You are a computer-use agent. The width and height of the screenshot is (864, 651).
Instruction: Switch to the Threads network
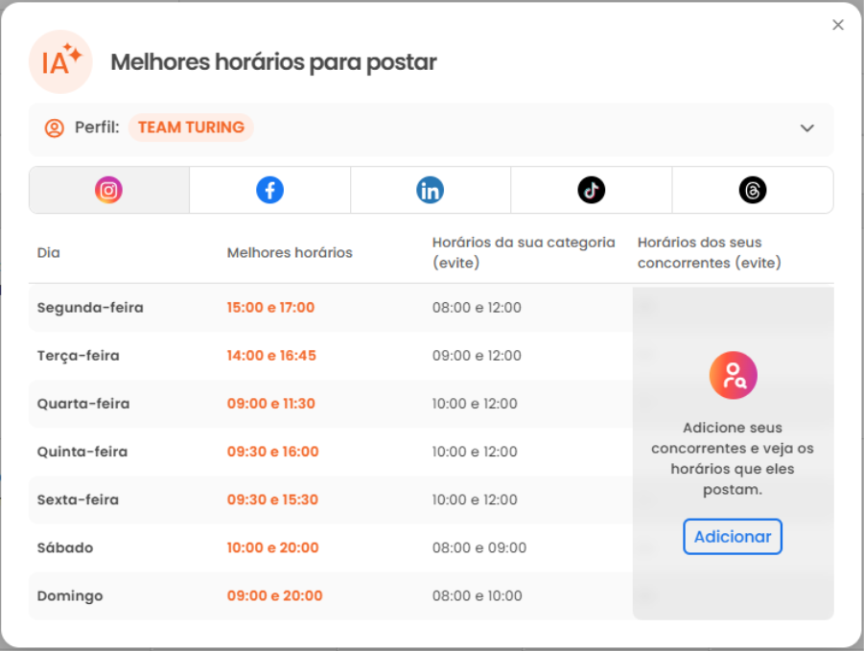(754, 189)
